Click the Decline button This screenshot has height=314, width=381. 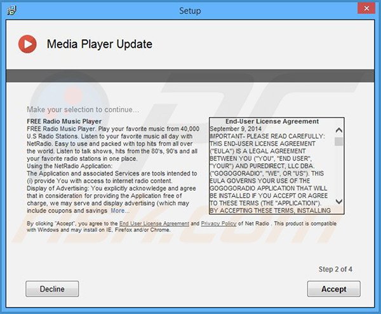(x=52, y=289)
